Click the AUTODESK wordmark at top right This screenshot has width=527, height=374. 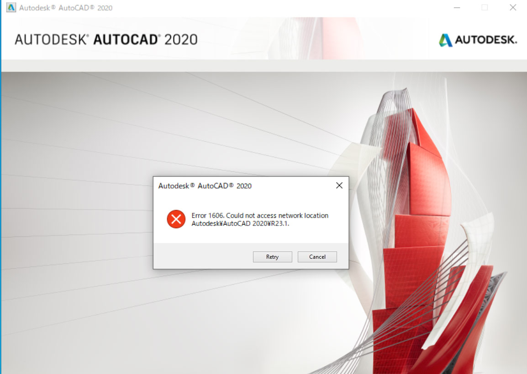tap(486, 40)
